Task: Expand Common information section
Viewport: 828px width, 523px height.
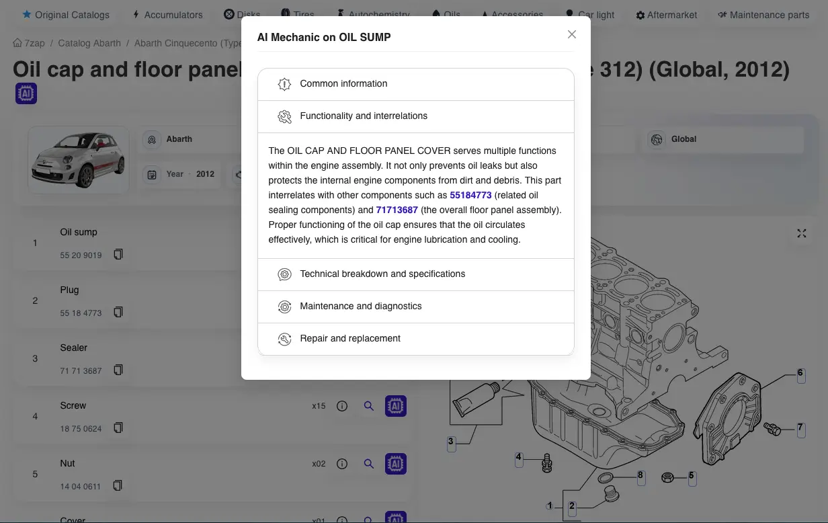Action: click(x=415, y=84)
